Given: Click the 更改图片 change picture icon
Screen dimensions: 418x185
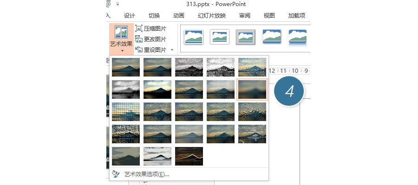Looking at the screenshot, I should tap(139, 39).
